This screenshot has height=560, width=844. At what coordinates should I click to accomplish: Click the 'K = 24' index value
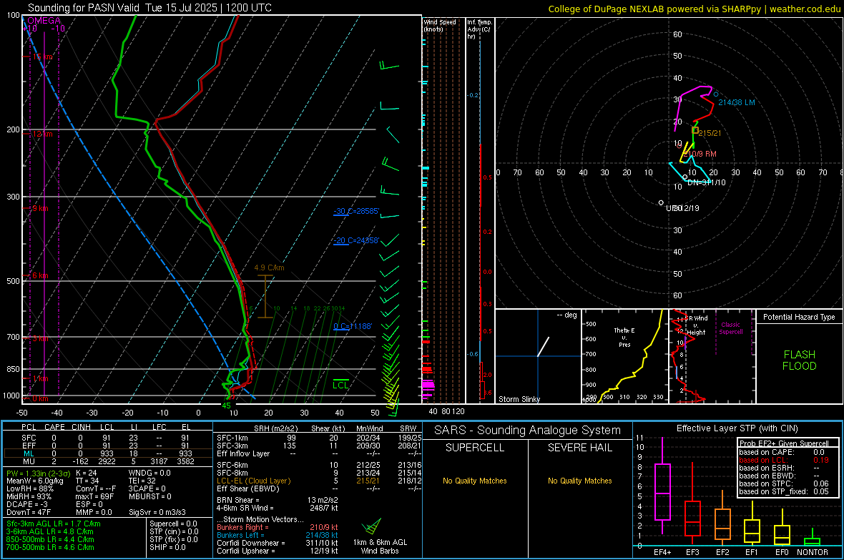coord(86,473)
